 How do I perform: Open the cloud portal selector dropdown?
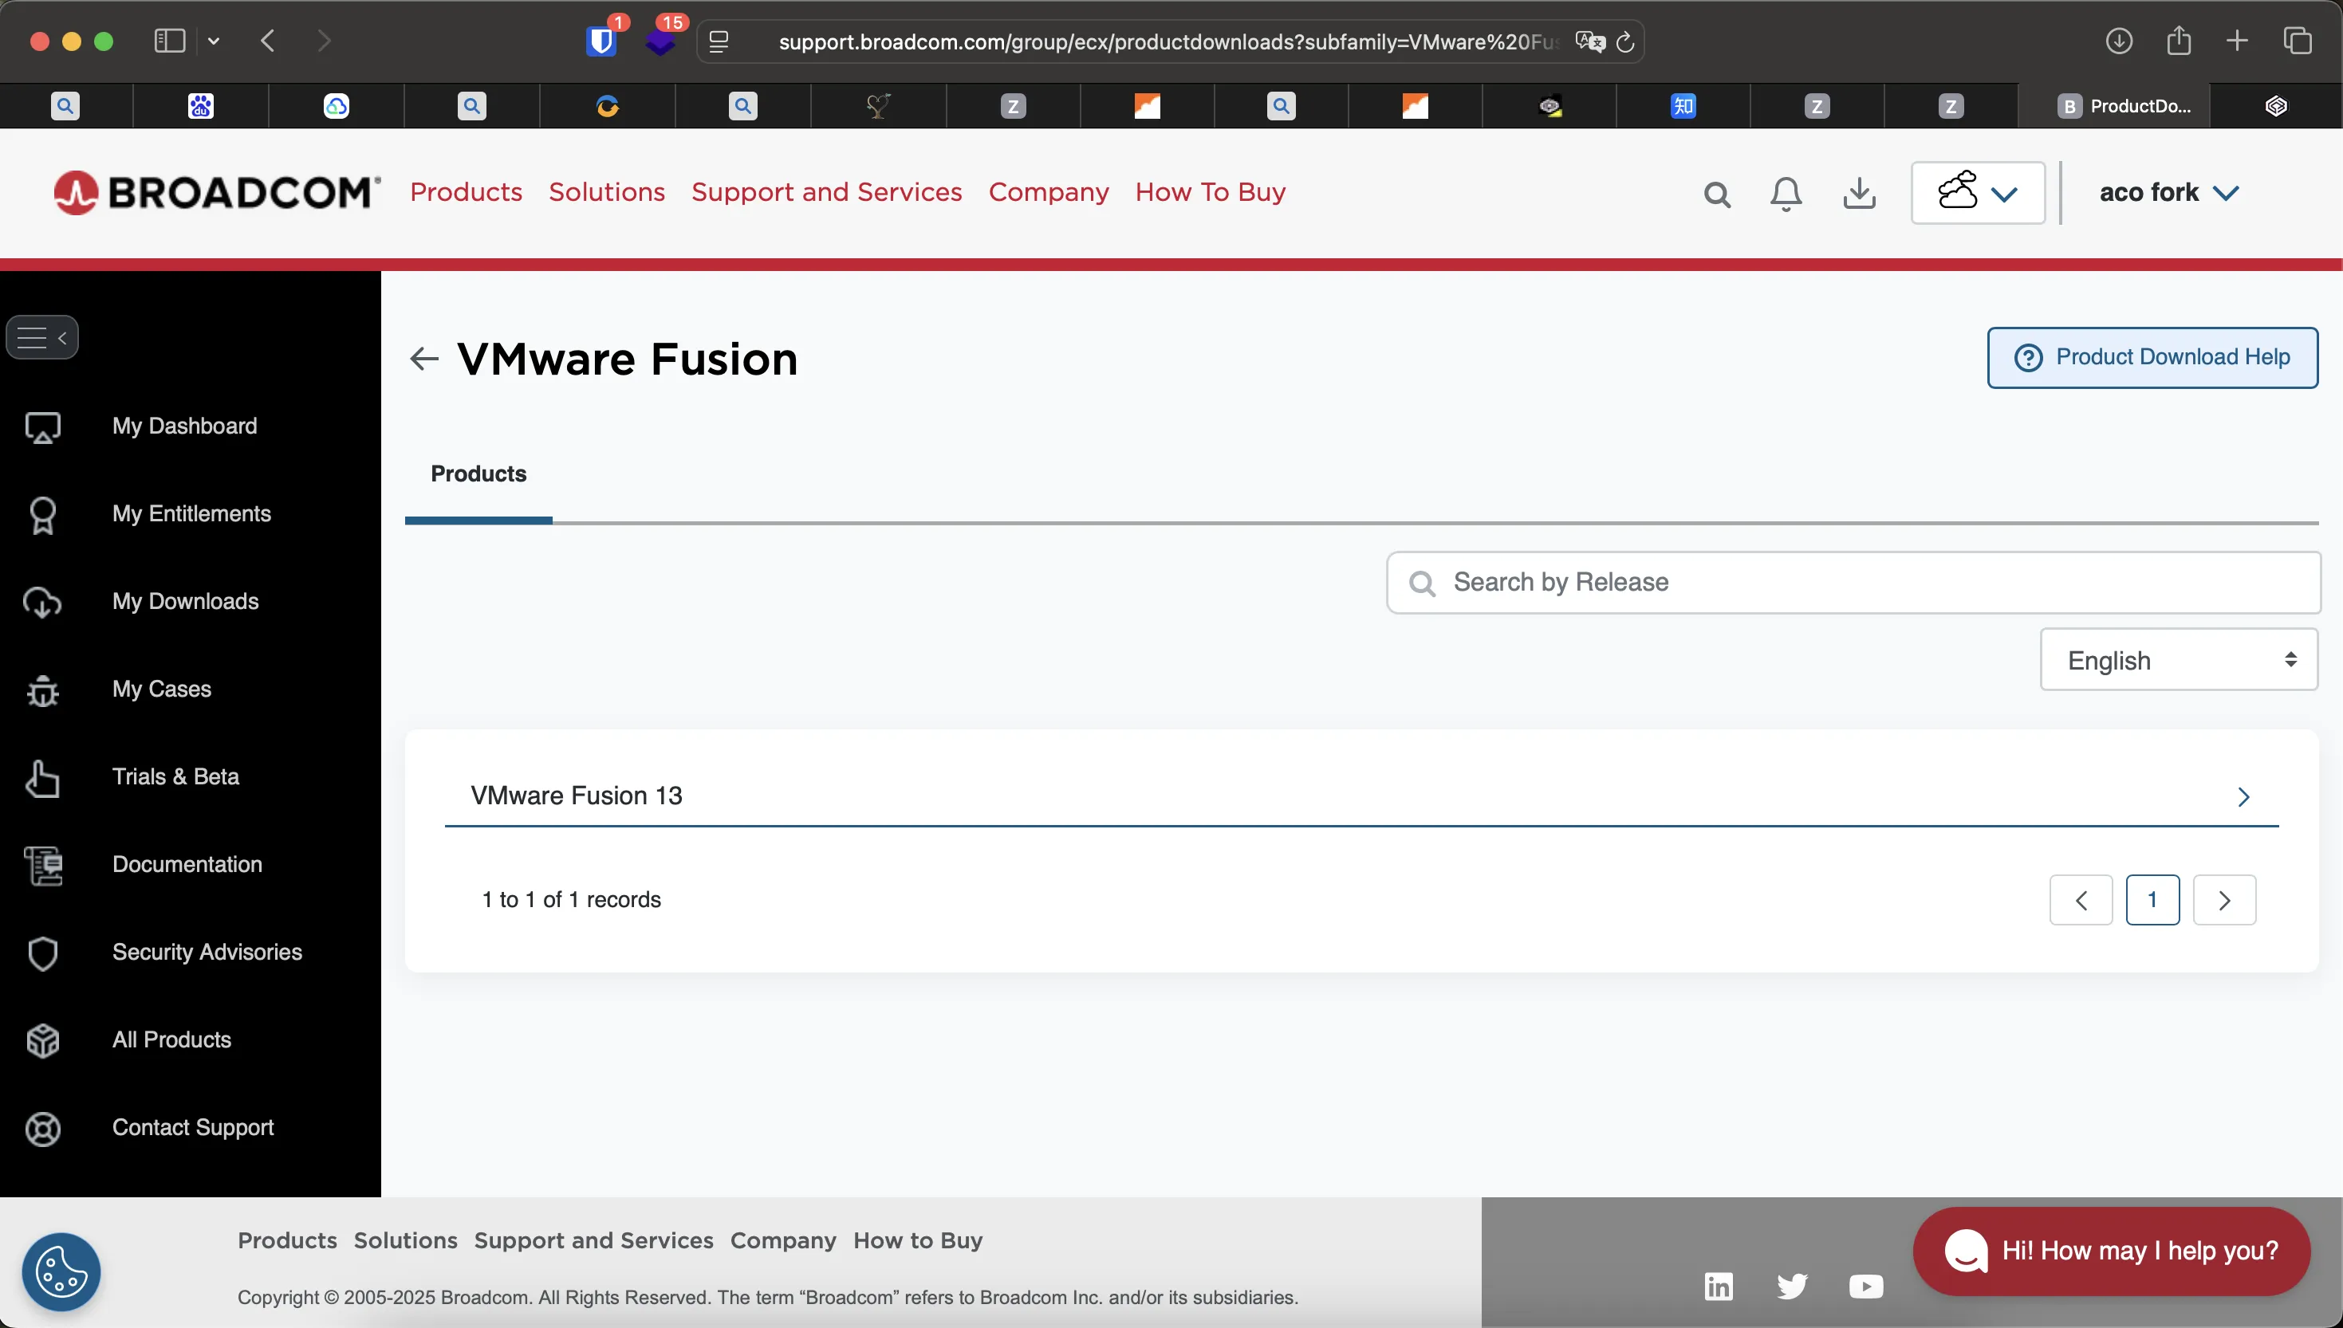click(1977, 192)
